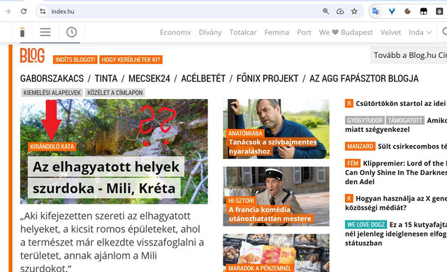447x272 pixels.
Task: Open Port in the top navigation
Action: coord(304,33)
